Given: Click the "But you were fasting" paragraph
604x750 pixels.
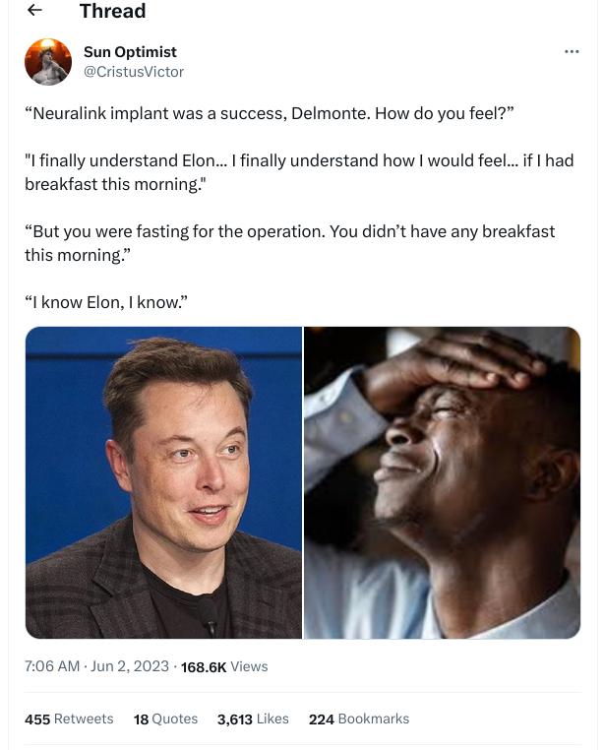Looking at the screenshot, I should pyautogui.click(x=289, y=242).
